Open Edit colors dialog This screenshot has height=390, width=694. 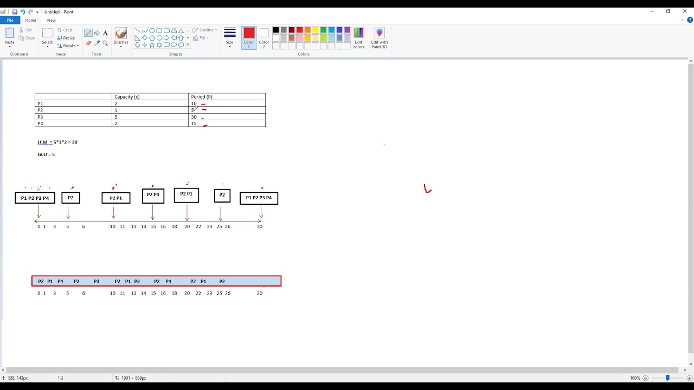(359, 38)
